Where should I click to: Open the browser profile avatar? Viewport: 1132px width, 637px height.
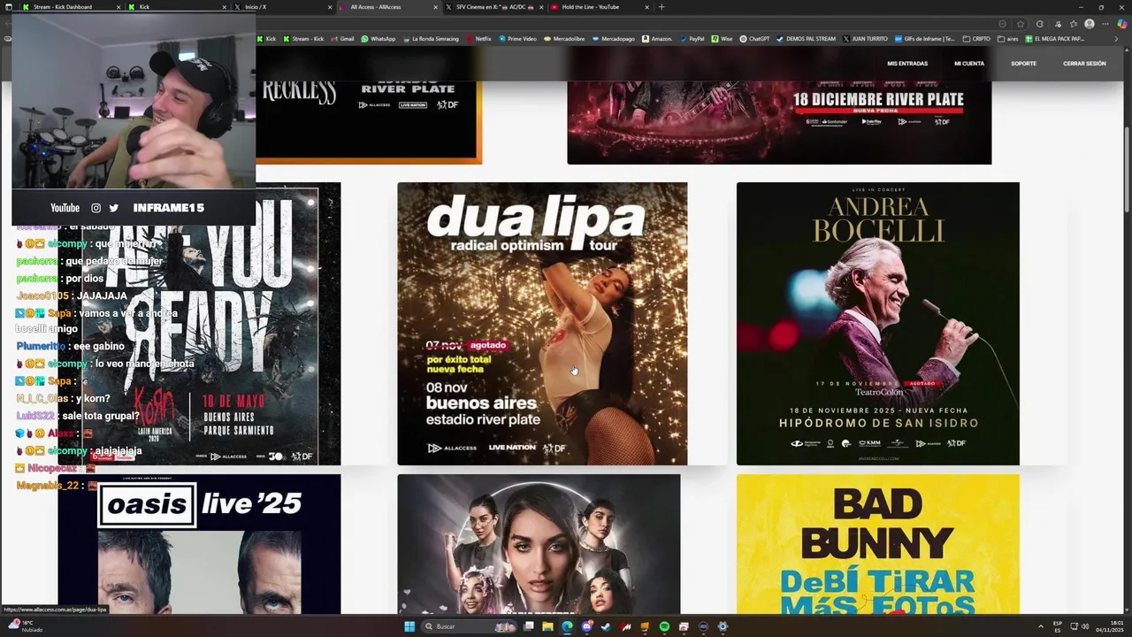tap(1090, 24)
